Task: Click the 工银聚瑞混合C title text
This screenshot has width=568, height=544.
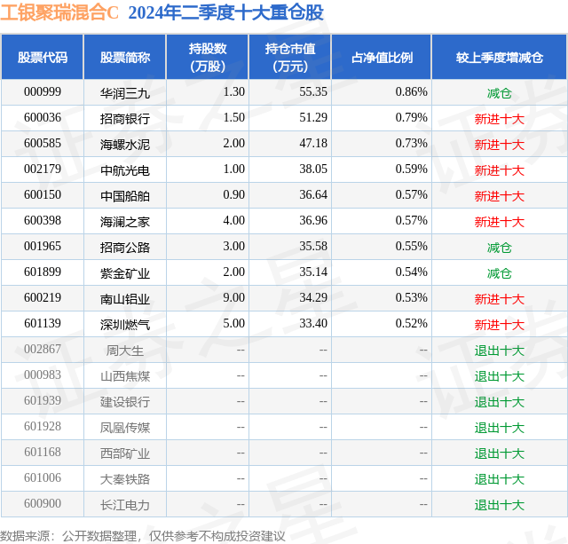Action: 59,12
